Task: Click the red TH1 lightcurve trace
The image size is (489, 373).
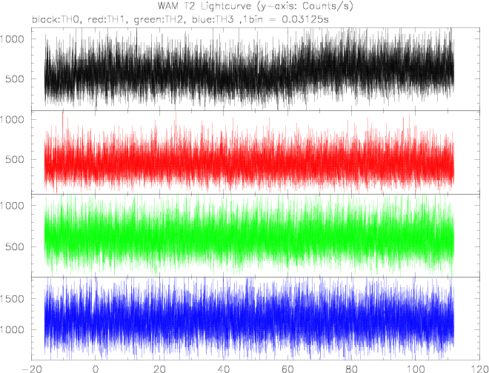Action: (249, 152)
